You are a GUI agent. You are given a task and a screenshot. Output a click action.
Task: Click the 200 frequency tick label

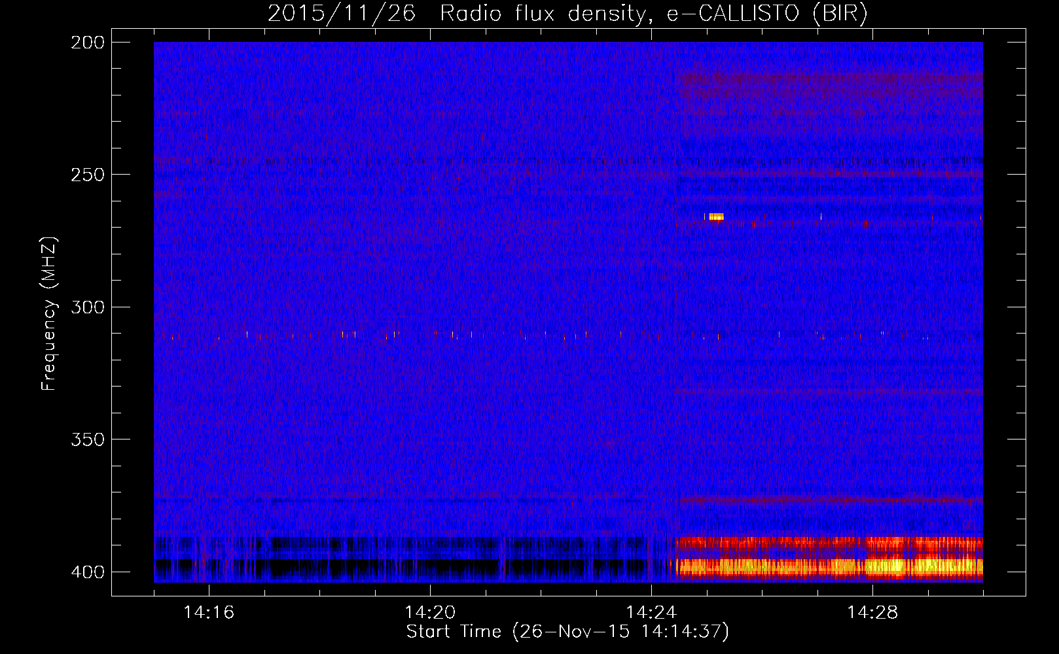[x=87, y=43]
